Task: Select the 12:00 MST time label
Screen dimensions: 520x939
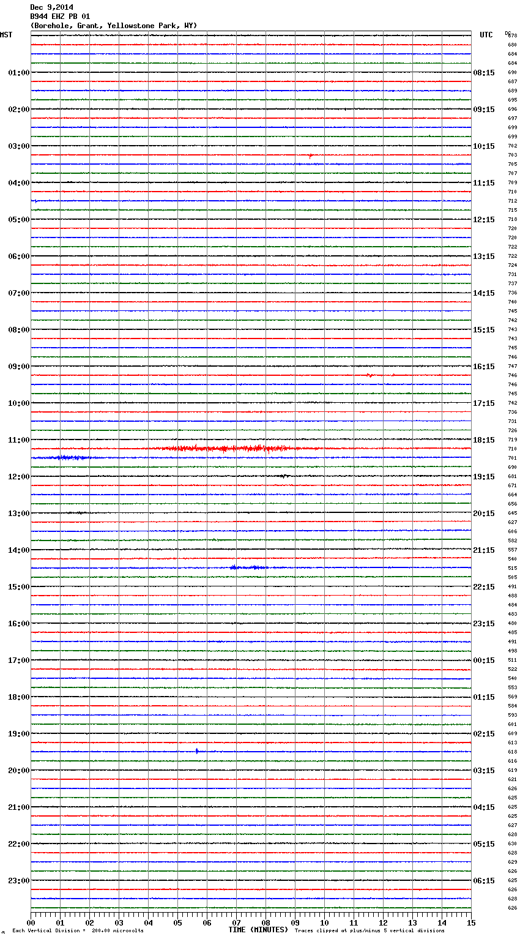Action: [x=18, y=476]
